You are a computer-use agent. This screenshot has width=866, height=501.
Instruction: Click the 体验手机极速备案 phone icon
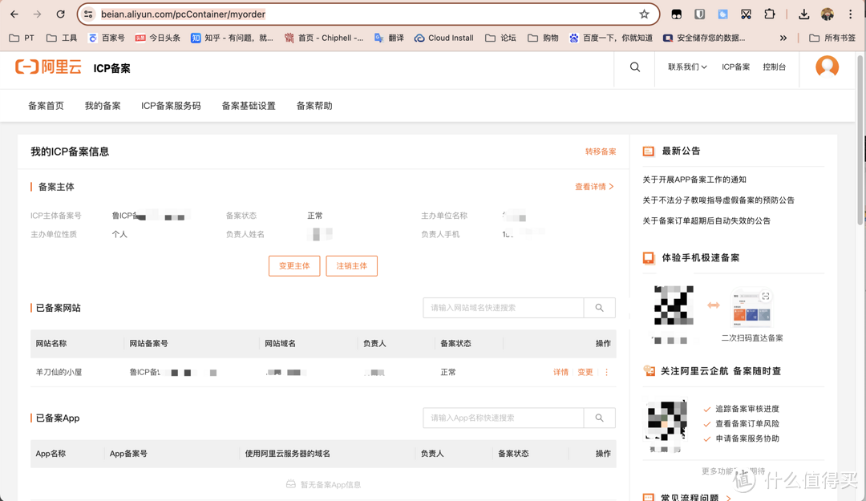pos(646,257)
